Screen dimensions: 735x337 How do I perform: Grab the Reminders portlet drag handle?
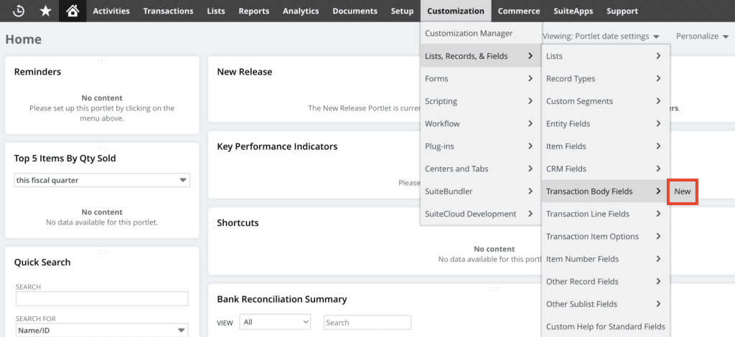pos(102,62)
